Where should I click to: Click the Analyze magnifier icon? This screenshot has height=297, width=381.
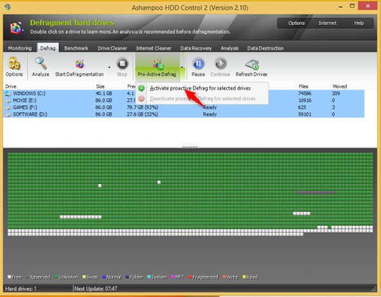pyautogui.click(x=41, y=63)
